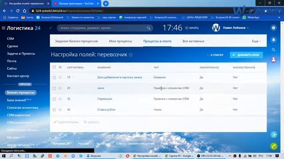Sort by НАЗВАНИЕ column header
The height and width of the screenshot is (159, 284).
(x=104, y=68)
